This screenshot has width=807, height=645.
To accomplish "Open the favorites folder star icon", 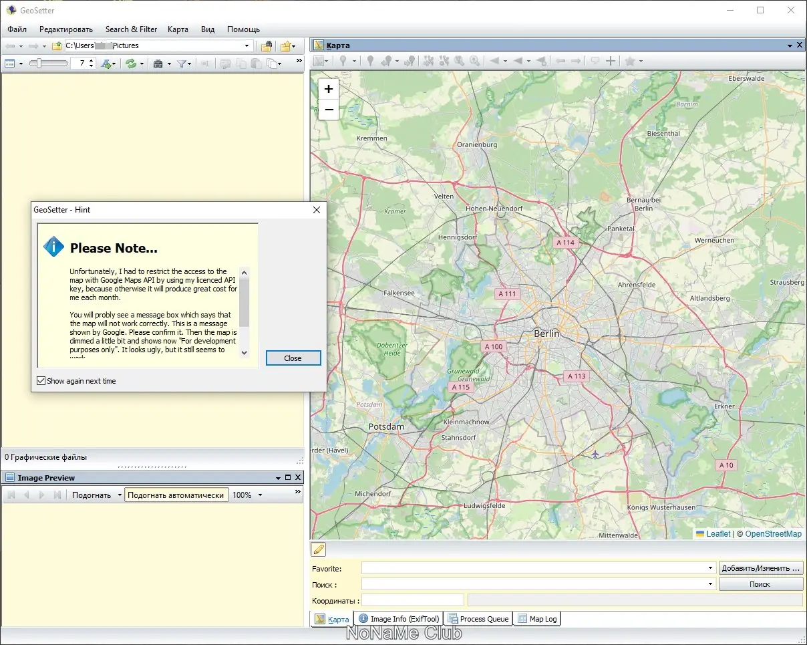I will (x=286, y=46).
